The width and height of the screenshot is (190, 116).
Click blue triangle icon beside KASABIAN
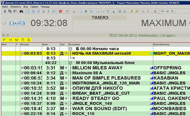151,78
